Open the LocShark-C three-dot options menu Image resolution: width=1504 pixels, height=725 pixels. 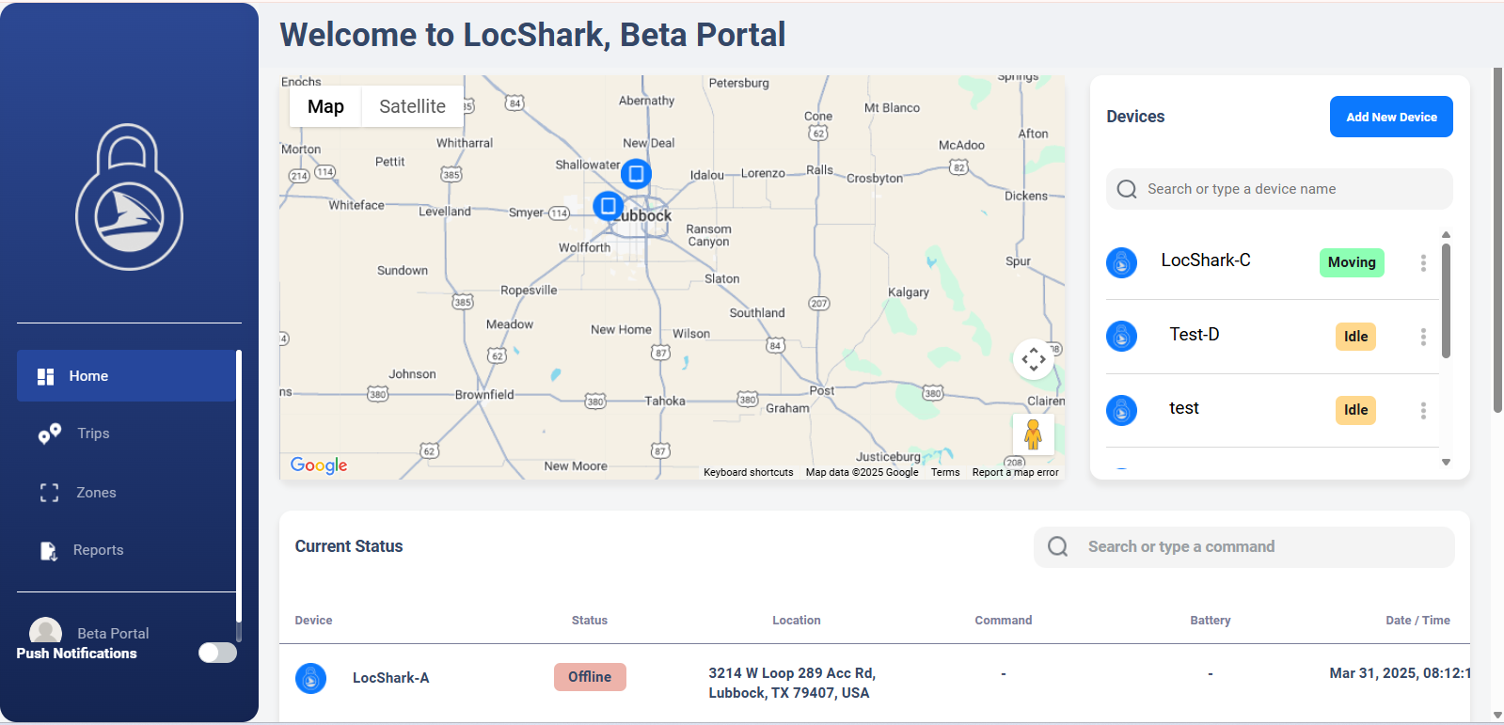(x=1423, y=263)
